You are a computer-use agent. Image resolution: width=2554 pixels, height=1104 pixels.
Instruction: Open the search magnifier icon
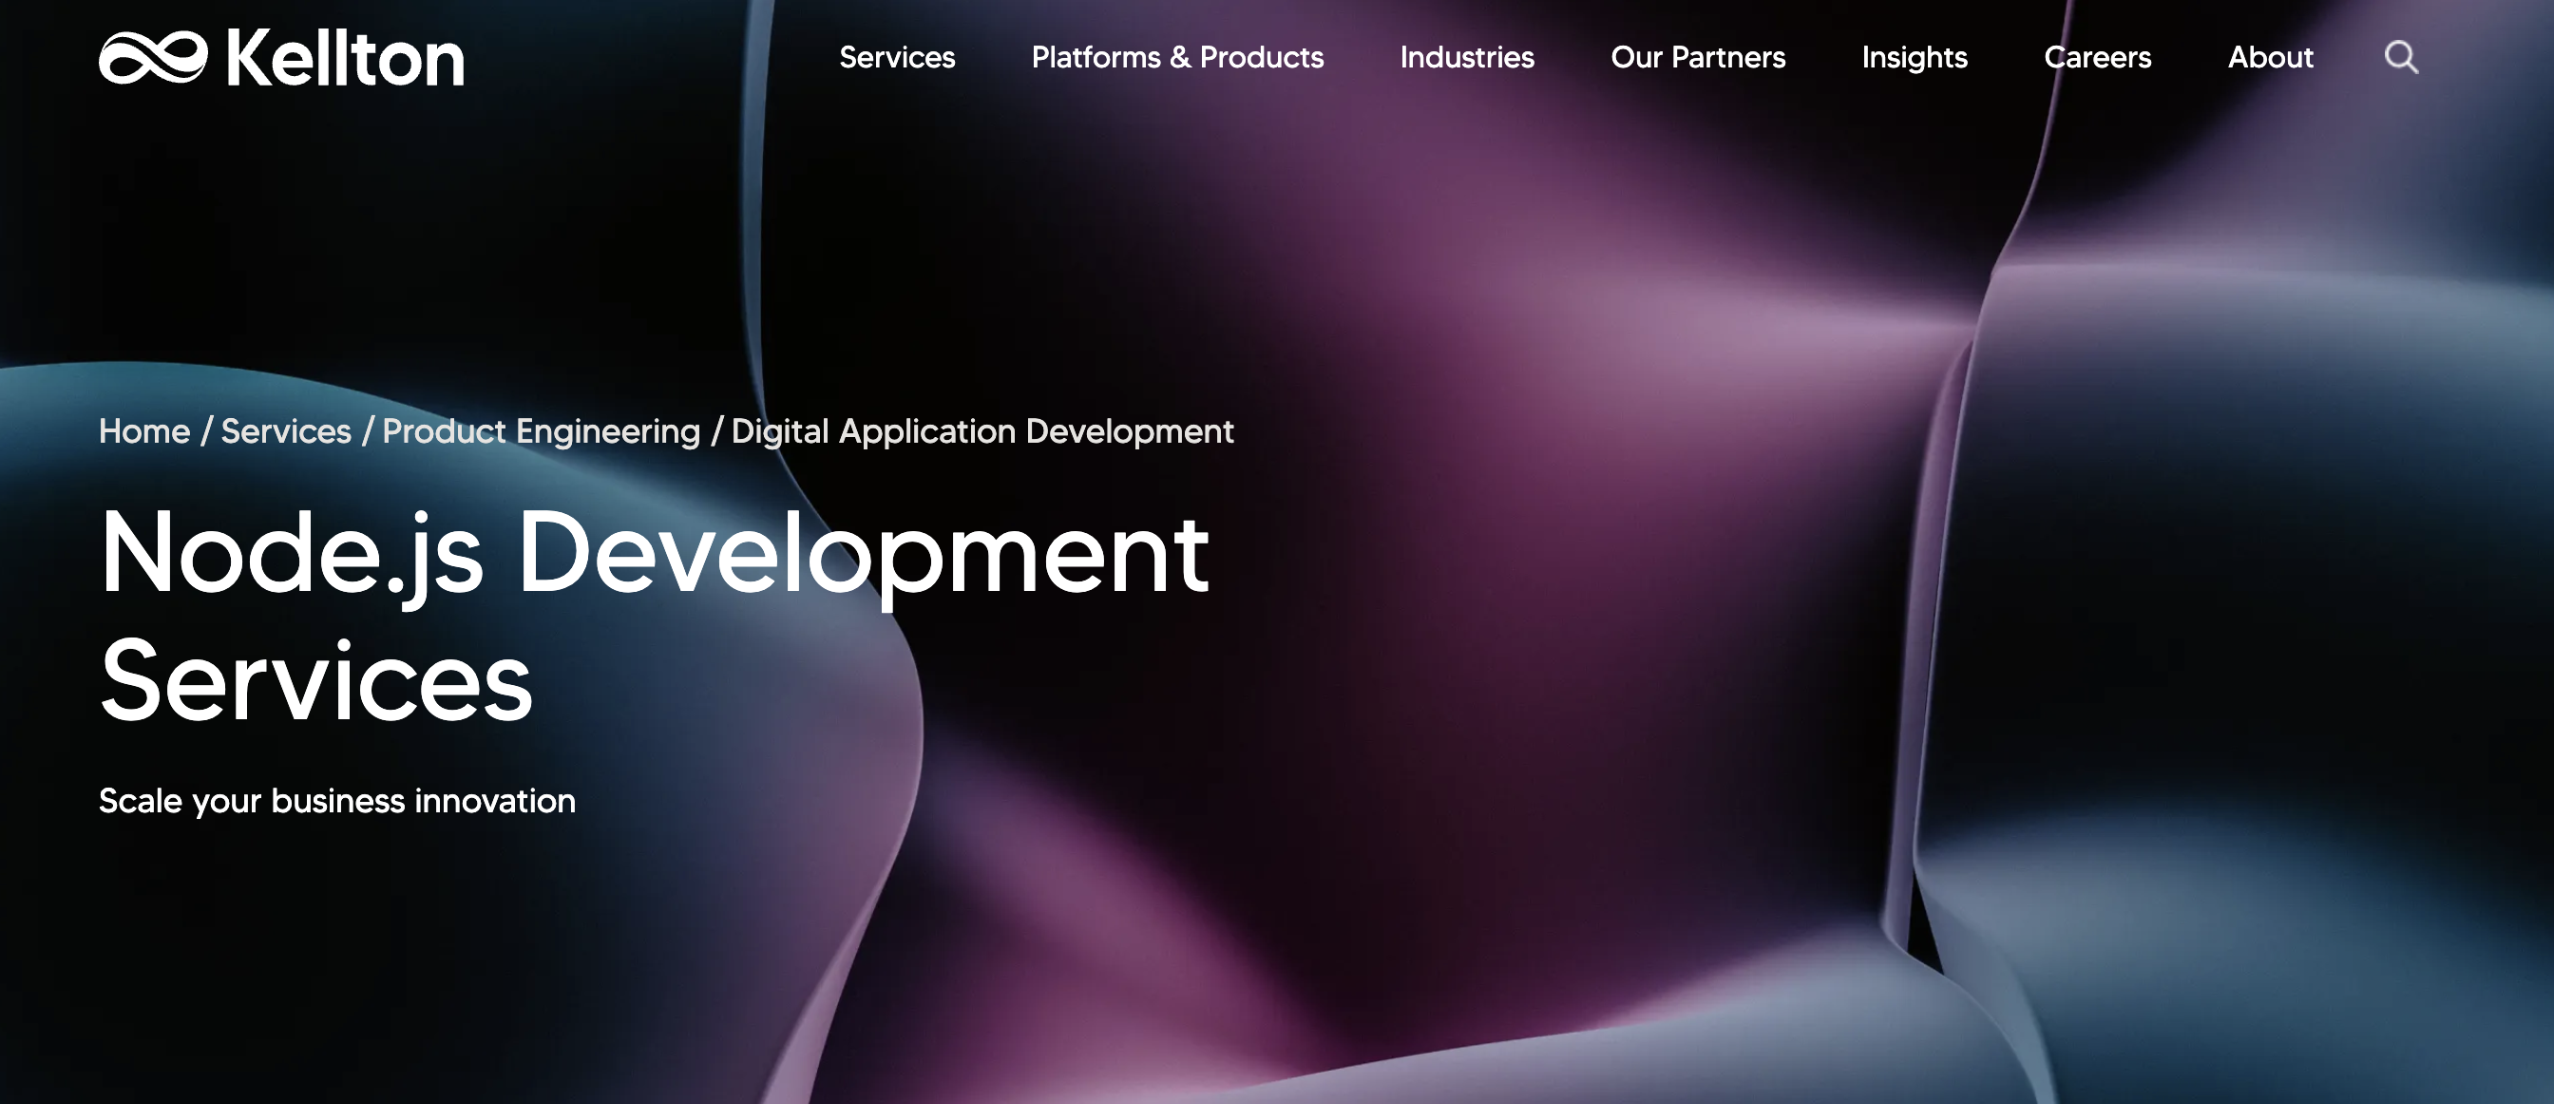pos(2400,57)
